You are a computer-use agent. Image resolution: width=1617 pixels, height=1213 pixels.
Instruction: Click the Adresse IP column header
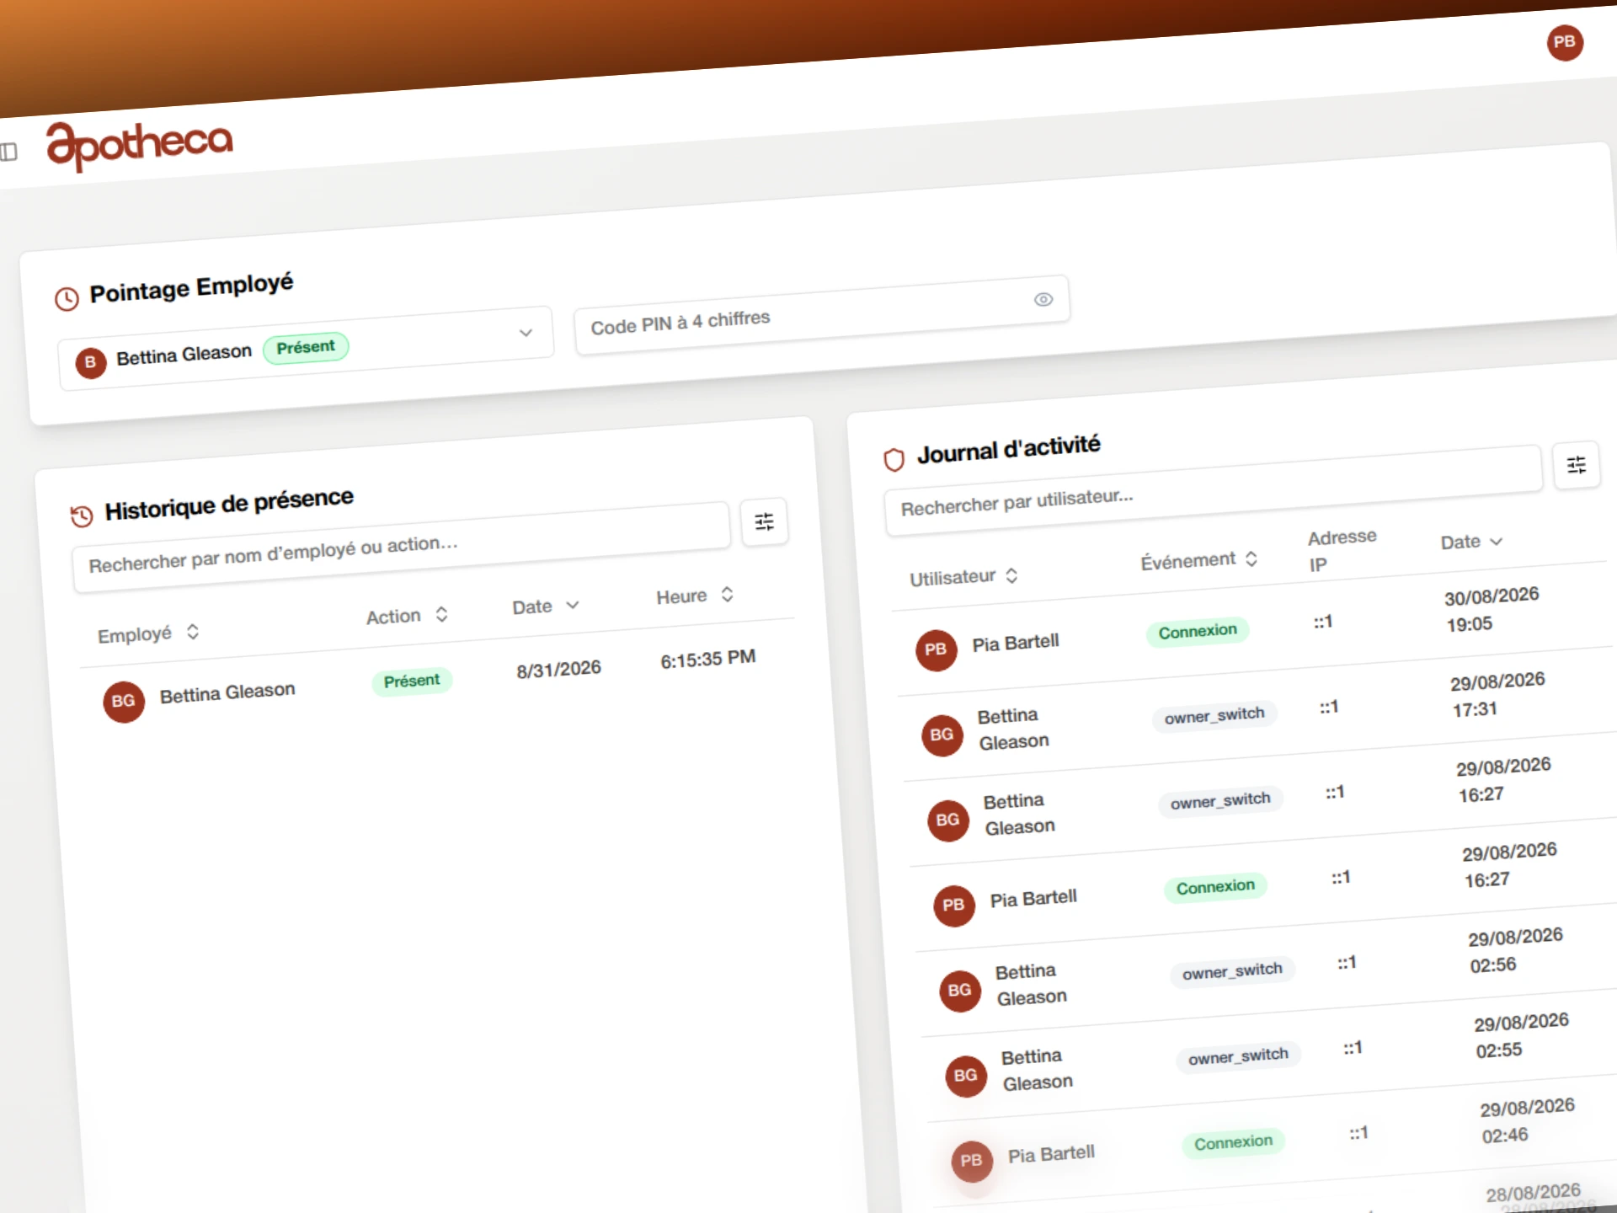tap(1342, 550)
